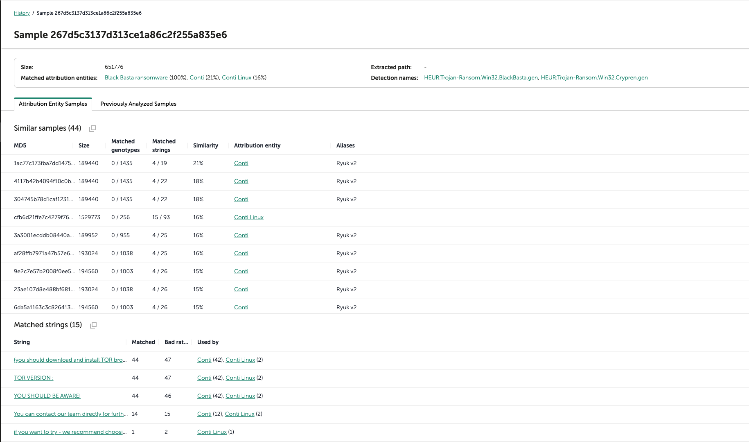
Task: Open the 'YOU SHOULD BE AWARE!' string
Action: [x=47, y=396]
